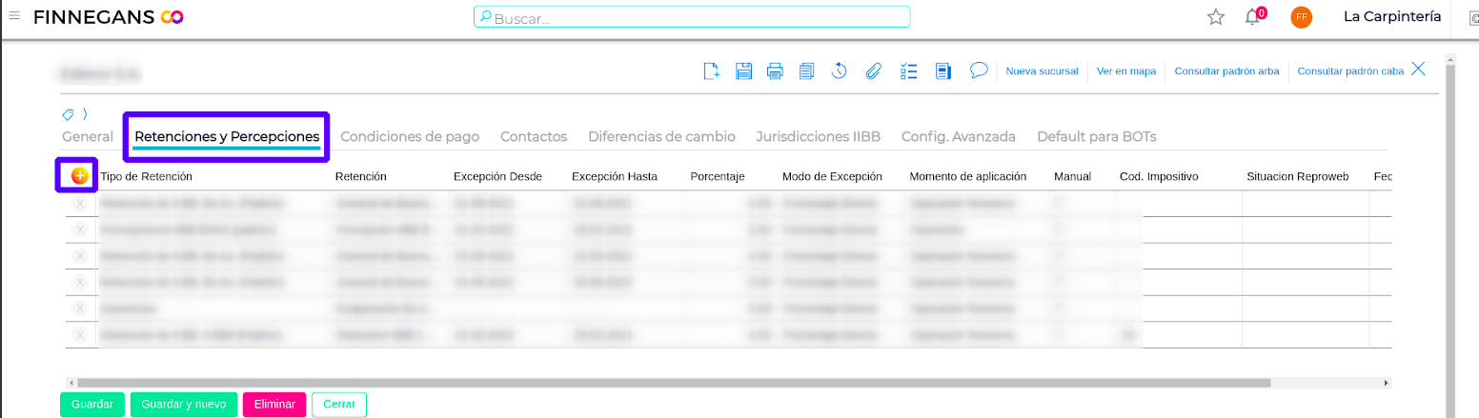Add a retention row with orange plus

pos(80,175)
